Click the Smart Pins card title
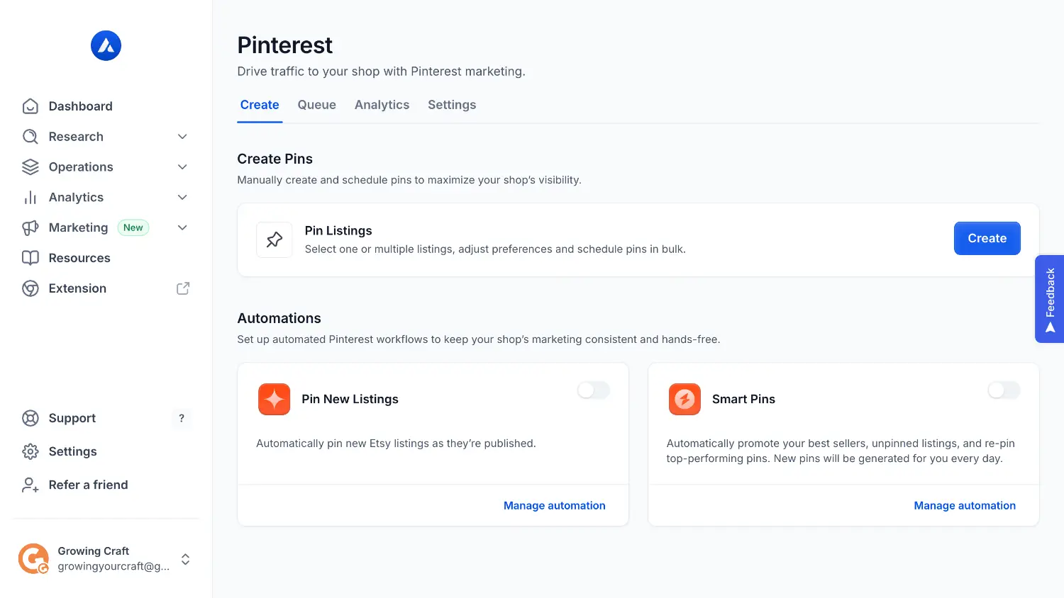This screenshot has width=1064, height=598. pos(743,400)
